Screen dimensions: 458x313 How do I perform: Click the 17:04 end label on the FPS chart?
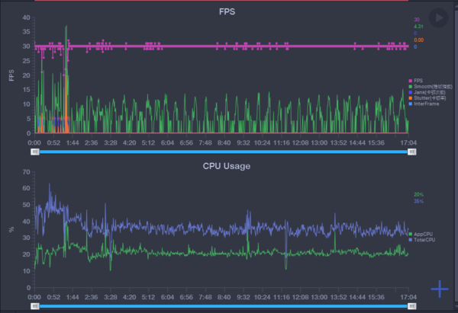click(x=408, y=143)
